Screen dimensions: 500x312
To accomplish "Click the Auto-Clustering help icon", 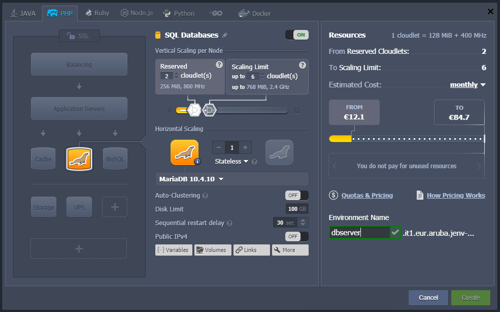I will pos(205,196).
